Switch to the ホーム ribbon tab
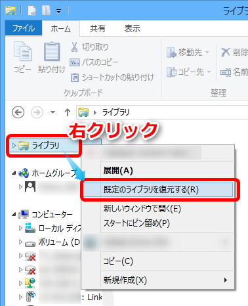248x306 pixels. click(x=61, y=29)
